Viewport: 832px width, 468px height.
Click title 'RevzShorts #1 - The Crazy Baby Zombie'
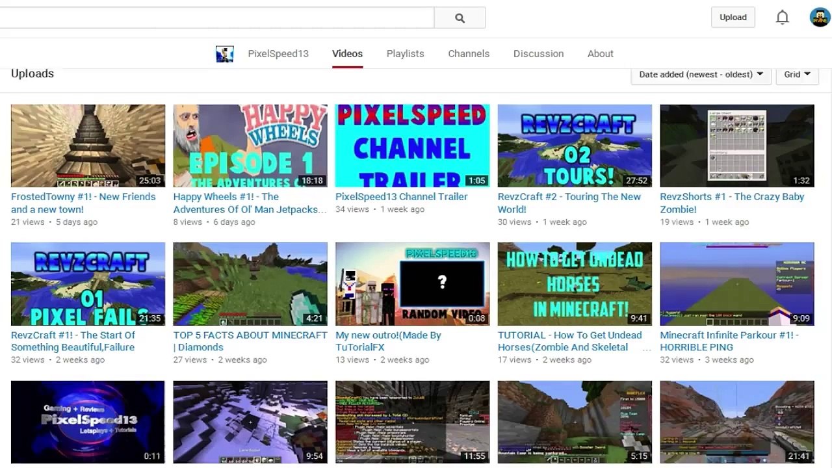coord(732,203)
